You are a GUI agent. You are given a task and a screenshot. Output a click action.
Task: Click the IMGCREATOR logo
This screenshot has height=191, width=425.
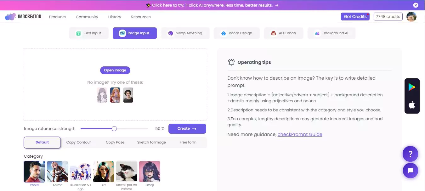tap(23, 17)
